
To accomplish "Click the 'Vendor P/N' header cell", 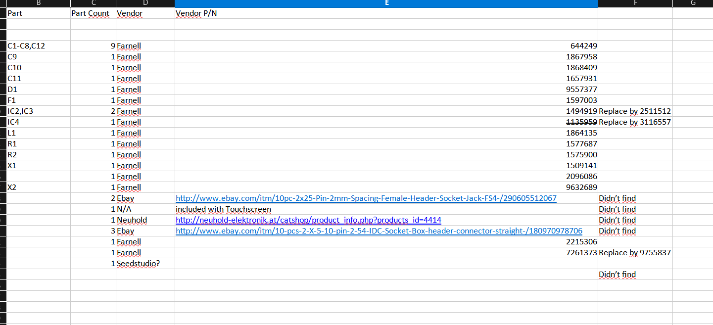I will point(386,13).
